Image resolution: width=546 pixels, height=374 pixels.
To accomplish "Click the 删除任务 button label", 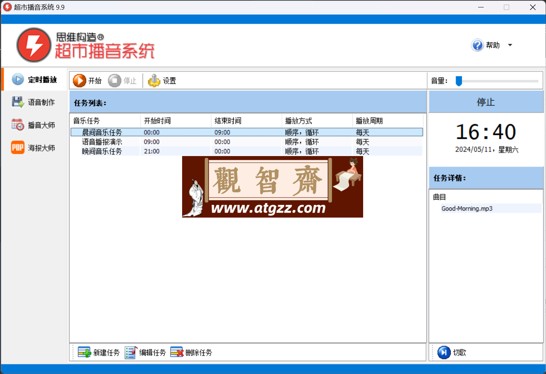I will (199, 353).
